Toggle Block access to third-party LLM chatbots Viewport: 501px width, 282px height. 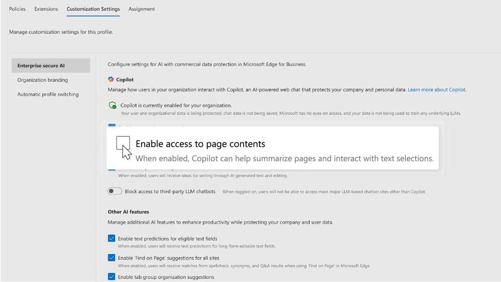pyautogui.click(x=115, y=191)
